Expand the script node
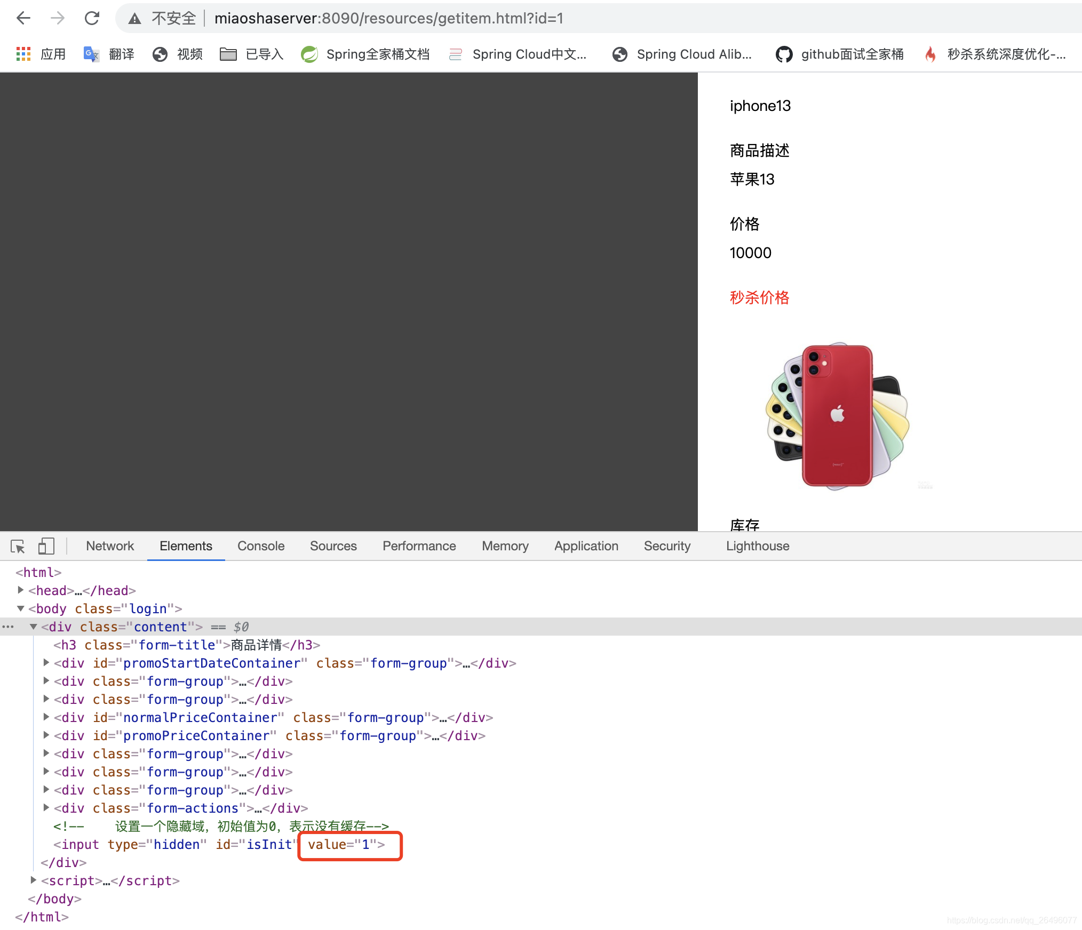Image resolution: width=1082 pixels, height=930 pixels. click(x=33, y=880)
